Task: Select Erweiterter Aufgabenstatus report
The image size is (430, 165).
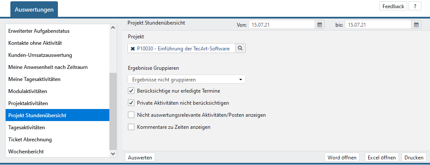Action: 57,31
